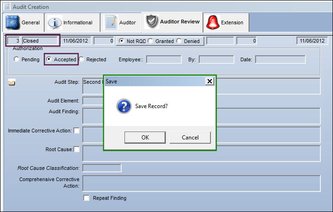This screenshot has width=333, height=212.
Task: Select the Denied radio button
Action: 179,41
